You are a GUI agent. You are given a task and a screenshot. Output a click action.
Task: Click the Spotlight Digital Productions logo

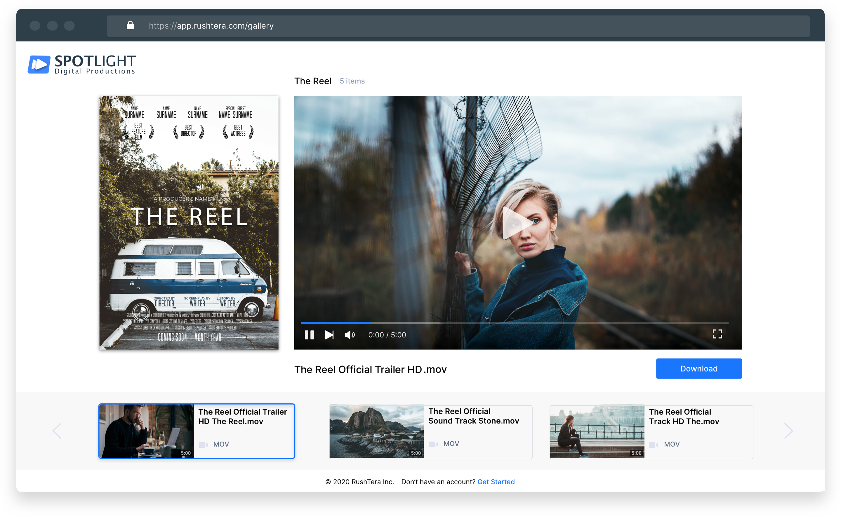pyautogui.click(x=82, y=64)
